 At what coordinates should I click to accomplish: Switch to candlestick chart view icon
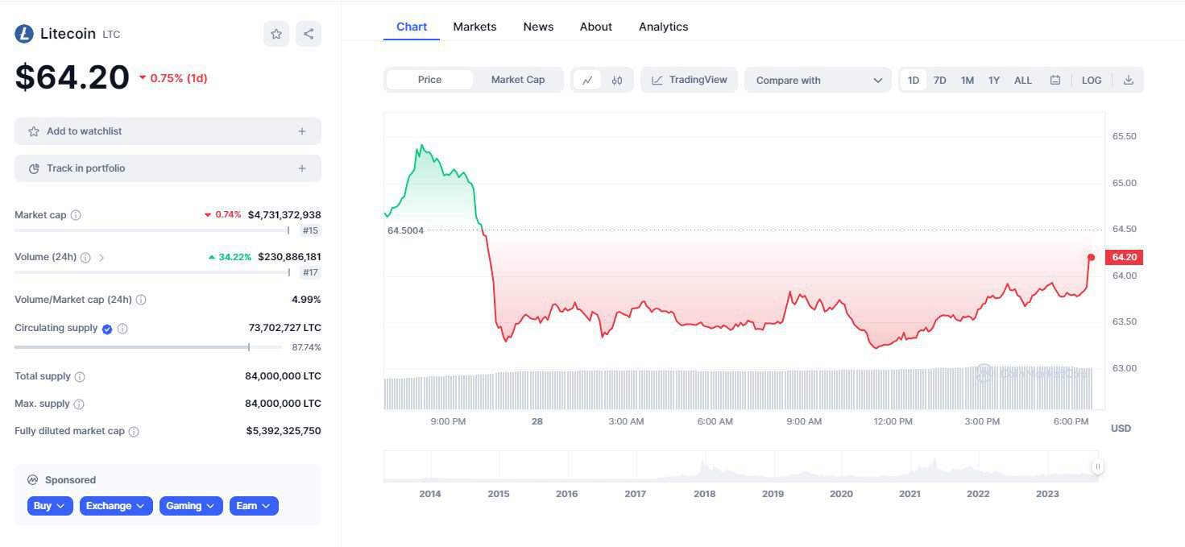[x=617, y=80]
